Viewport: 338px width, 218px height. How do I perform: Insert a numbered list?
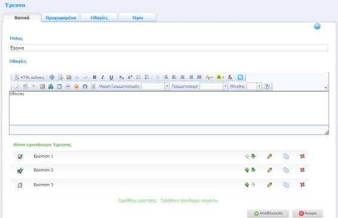coord(139,77)
